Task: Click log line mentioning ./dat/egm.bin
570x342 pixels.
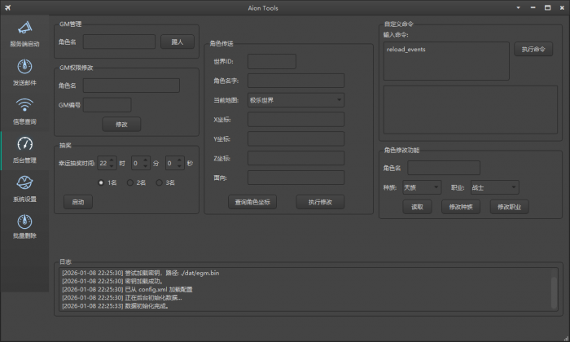Action: tap(140, 273)
